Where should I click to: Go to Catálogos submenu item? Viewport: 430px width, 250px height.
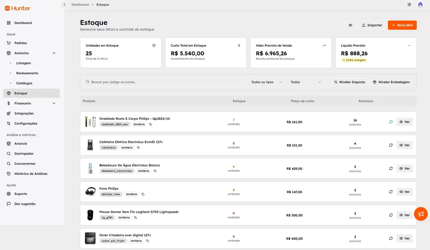24,83
